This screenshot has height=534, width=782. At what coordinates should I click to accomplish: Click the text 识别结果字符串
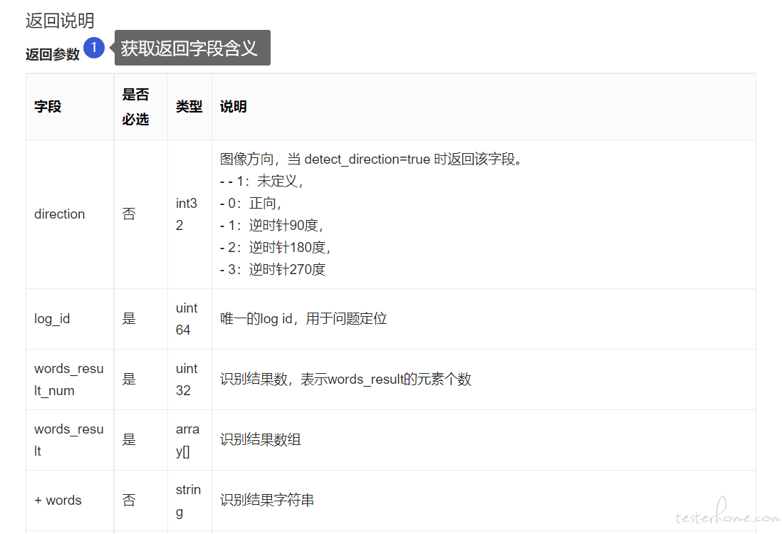pos(267,500)
